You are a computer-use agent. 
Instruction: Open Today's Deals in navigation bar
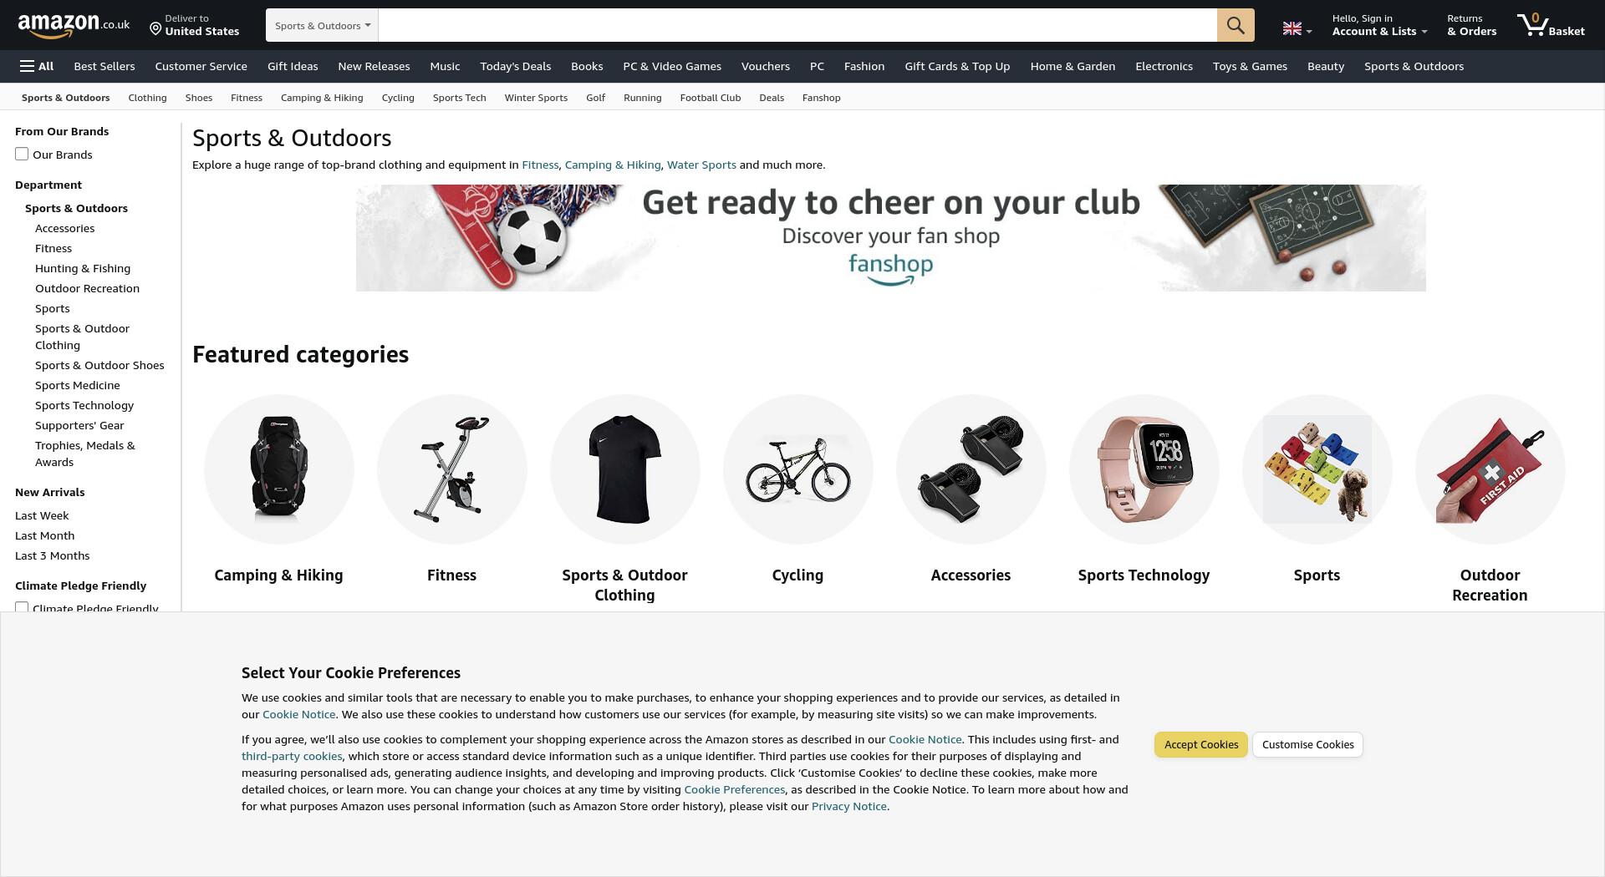[x=515, y=66]
